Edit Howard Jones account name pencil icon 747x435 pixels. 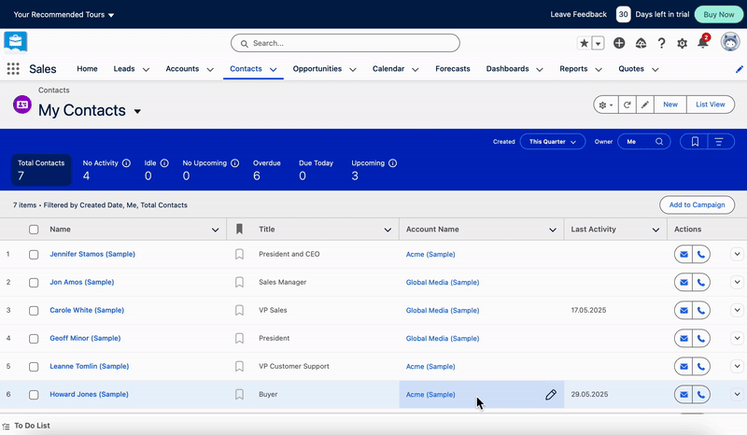point(551,395)
